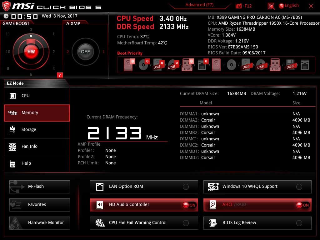Click the red globe language icon
This screenshot has height=240, width=320.
282,6
